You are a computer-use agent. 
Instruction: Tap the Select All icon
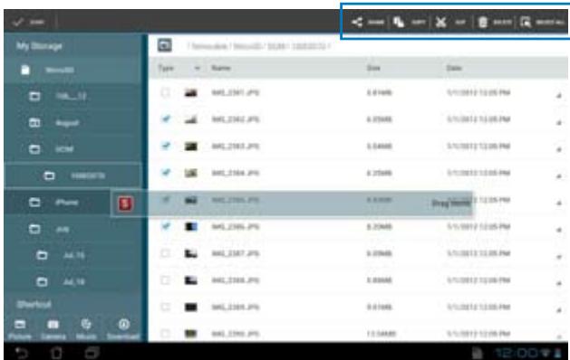pyautogui.click(x=526, y=22)
